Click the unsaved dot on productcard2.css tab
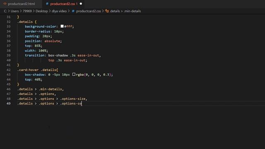This screenshot has width=265, height=149. pos(81,4)
